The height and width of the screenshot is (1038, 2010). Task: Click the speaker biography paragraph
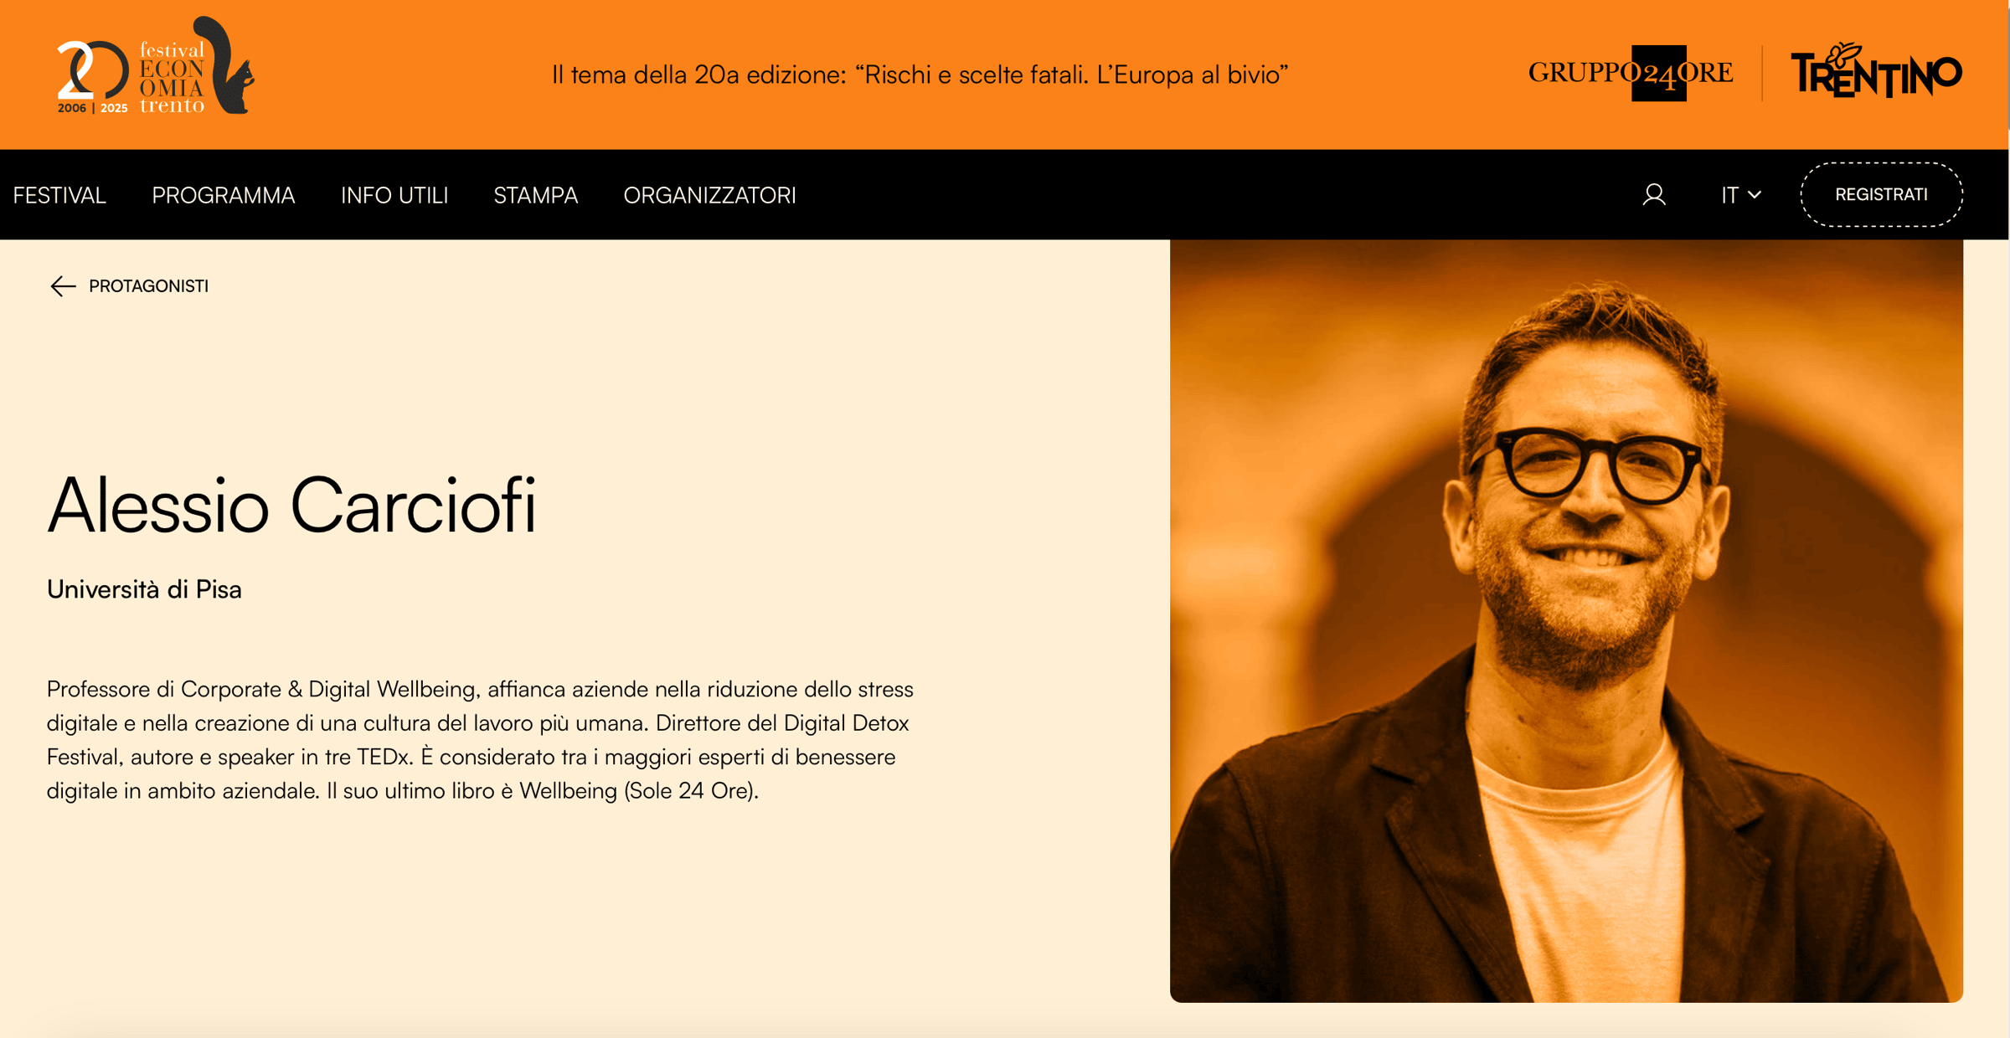480,740
